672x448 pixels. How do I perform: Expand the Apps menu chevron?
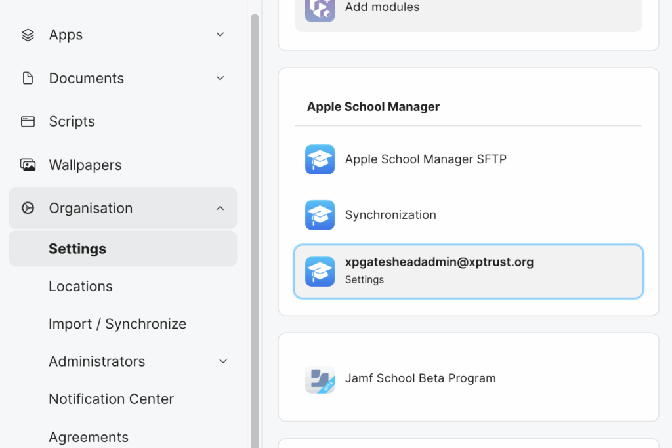[220, 35]
